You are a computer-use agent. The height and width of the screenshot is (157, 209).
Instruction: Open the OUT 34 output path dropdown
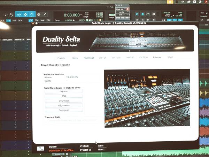pyautogui.click(x=122, y=15)
